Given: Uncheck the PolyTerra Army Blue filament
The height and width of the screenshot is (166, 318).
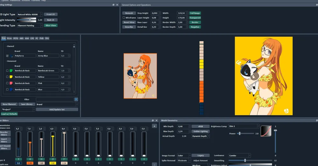Looking at the screenshot, I should click(7, 56).
